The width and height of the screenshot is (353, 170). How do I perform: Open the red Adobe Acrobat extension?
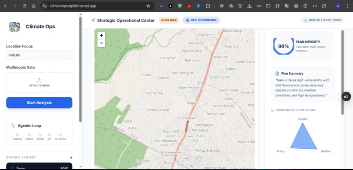pos(189,6)
